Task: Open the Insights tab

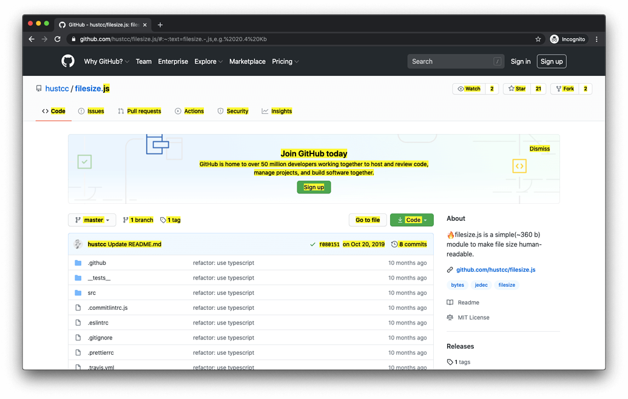Action: tap(277, 111)
